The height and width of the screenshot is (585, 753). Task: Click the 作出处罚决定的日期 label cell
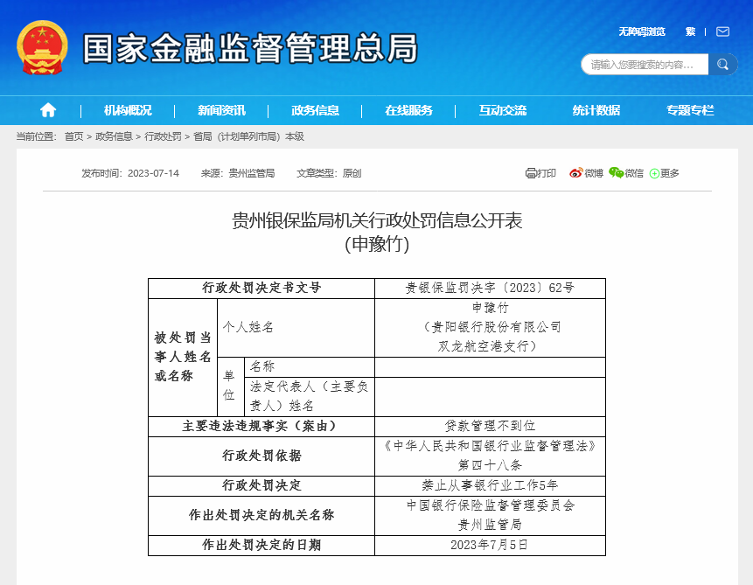point(261,545)
